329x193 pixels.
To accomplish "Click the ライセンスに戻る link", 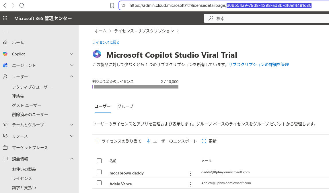I will [x=106, y=42].
